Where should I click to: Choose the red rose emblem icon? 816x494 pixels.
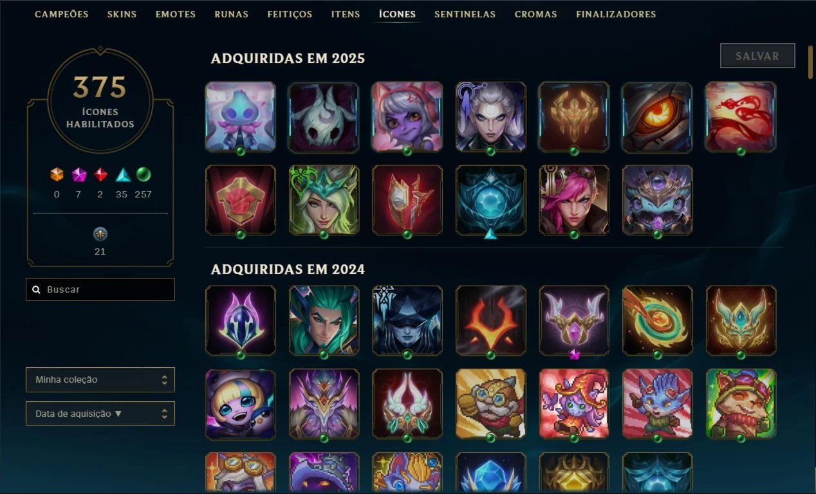click(241, 201)
